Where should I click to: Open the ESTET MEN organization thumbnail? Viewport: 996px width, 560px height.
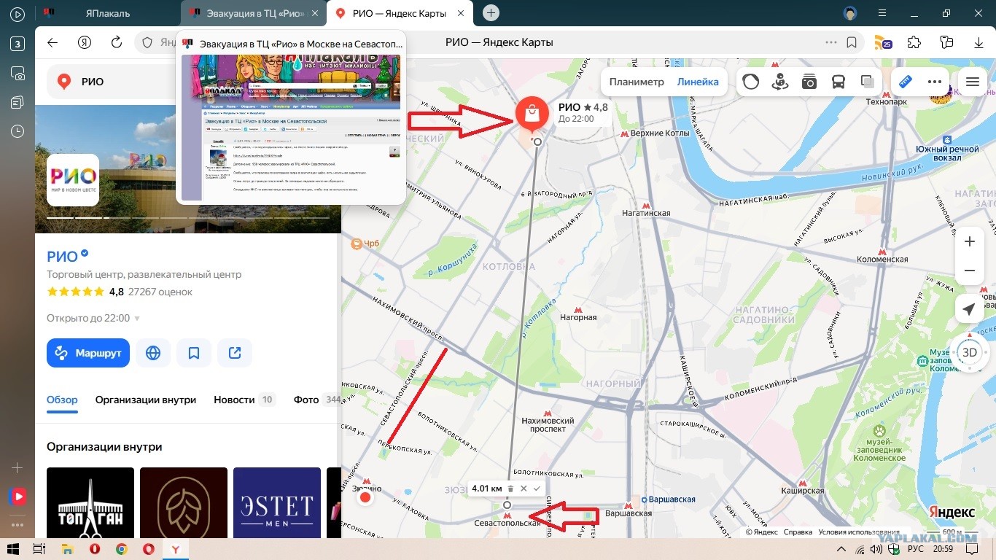(277, 503)
